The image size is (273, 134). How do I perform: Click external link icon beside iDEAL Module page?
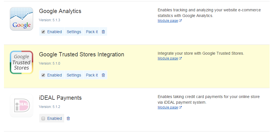click(x=180, y=107)
